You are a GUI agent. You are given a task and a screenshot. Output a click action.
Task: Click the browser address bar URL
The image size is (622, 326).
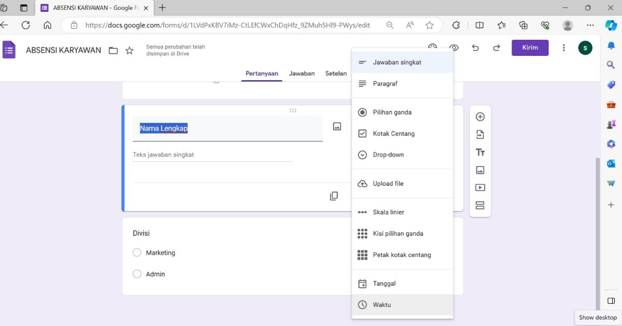[x=228, y=25]
